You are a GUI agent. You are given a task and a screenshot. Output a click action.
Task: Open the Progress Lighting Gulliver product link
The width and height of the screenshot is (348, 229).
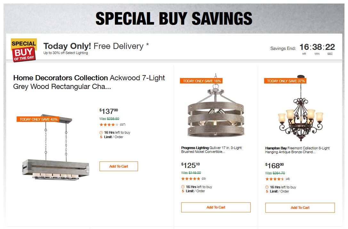211,150
